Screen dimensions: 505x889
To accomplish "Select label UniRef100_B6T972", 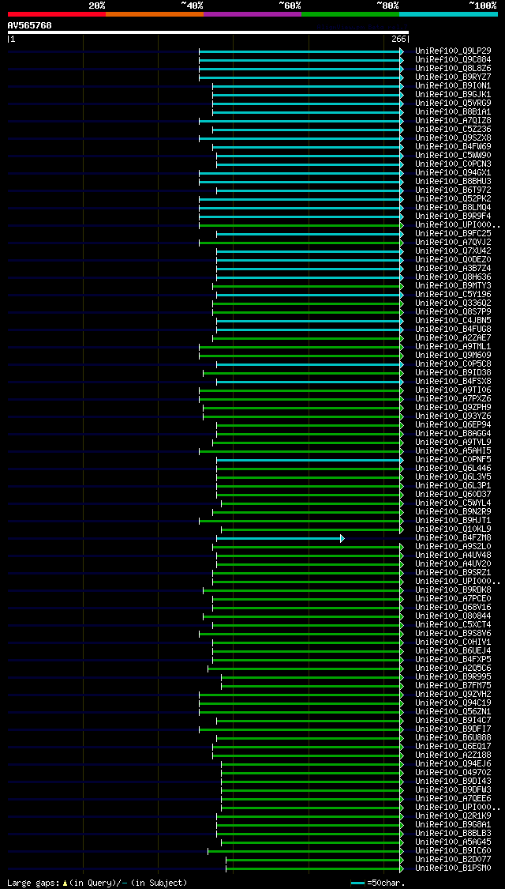I will pyautogui.click(x=453, y=190).
